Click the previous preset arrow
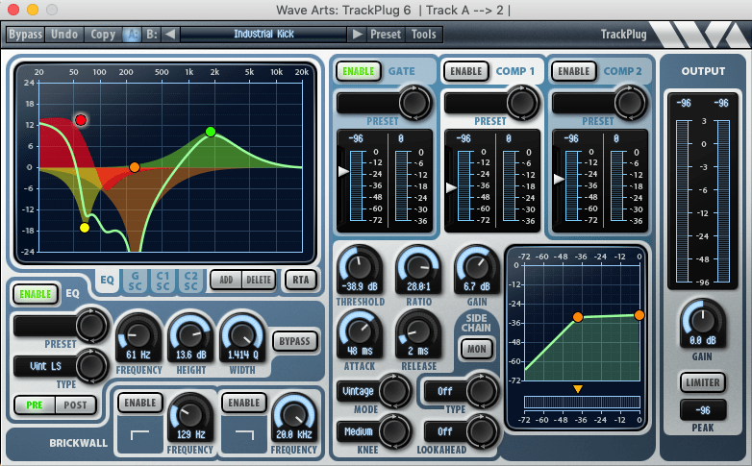This screenshot has width=752, height=466. [170, 34]
